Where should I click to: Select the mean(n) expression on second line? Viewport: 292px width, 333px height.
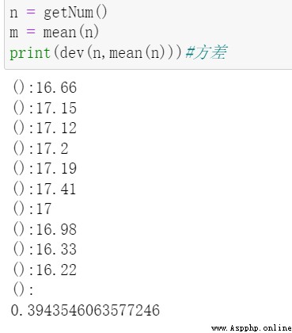(70, 33)
